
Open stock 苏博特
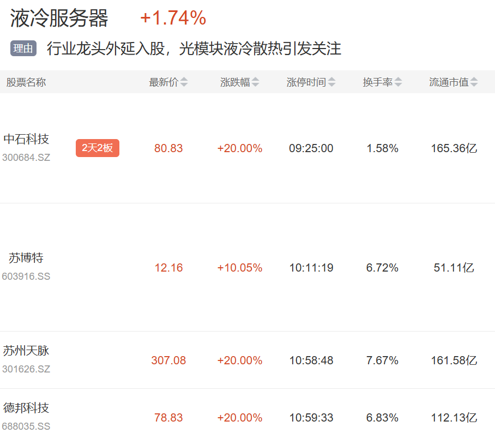(x=26, y=258)
